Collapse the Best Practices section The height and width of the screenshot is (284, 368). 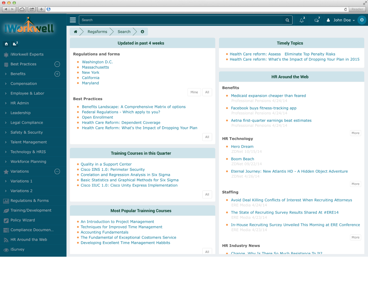click(57, 64)
